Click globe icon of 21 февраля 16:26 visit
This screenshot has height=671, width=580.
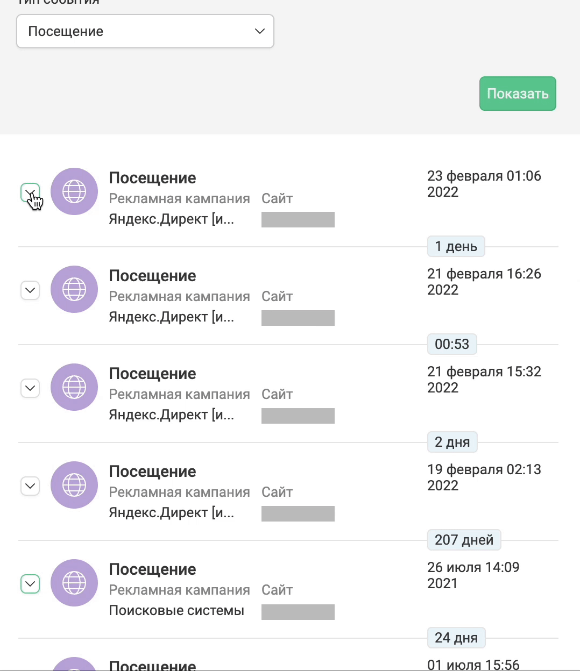pyautogui.click(x=74, y=289)
